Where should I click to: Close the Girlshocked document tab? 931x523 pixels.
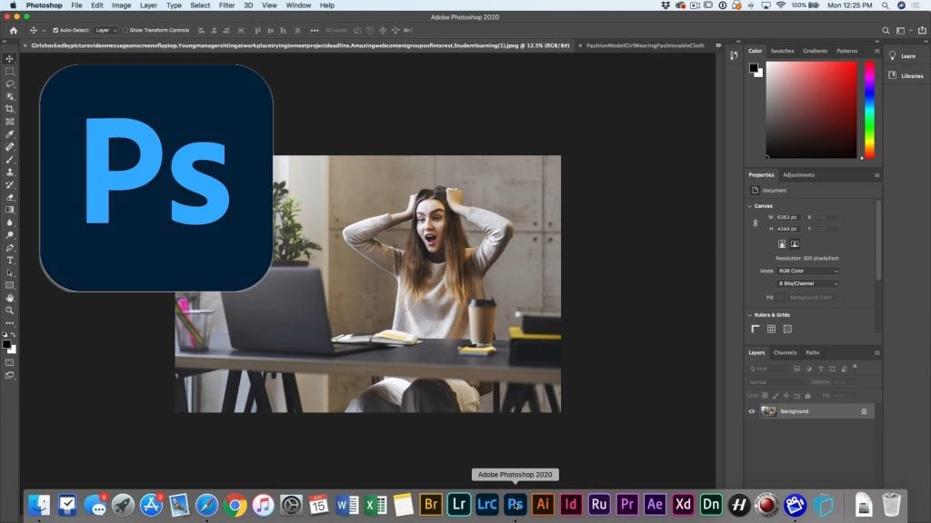(25, 45)
